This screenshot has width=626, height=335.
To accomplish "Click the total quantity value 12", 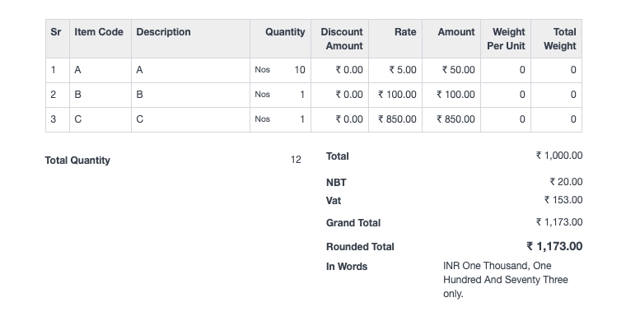I will click(296, 161).
